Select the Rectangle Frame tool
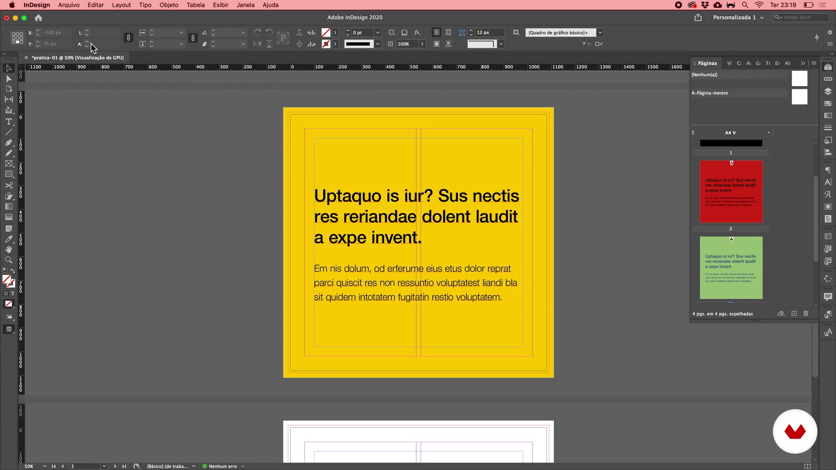The width and height of the screenshot is (836, 470). point(9,164)
